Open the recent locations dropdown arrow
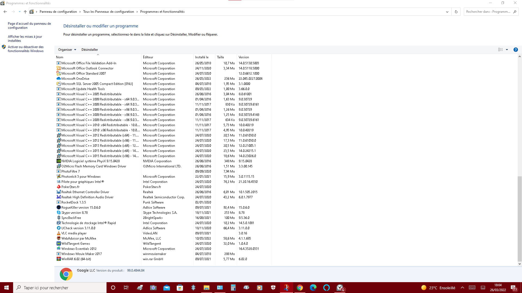 point(20,12)
